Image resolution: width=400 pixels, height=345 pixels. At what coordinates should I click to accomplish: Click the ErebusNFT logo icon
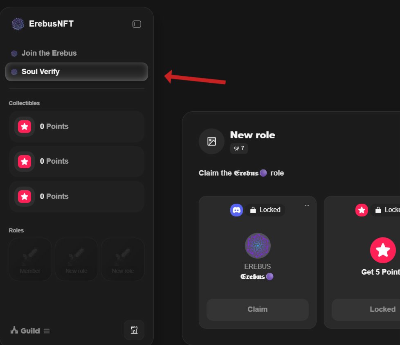pos(18,24)
